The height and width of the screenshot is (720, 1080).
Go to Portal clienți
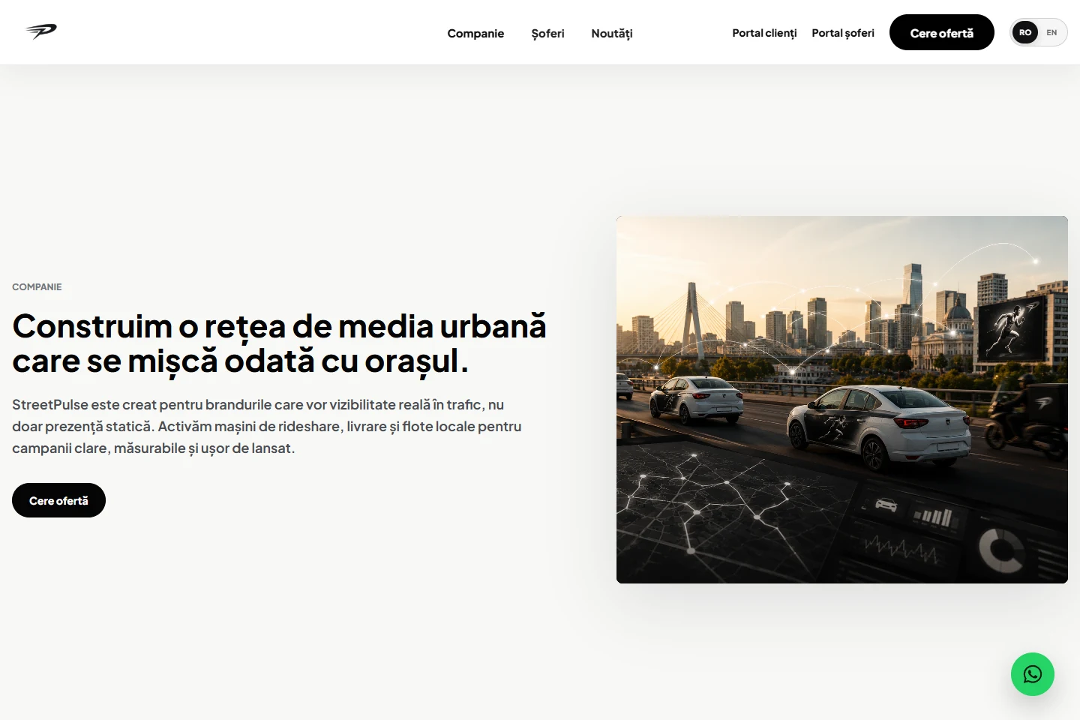[x=764, y=33]
